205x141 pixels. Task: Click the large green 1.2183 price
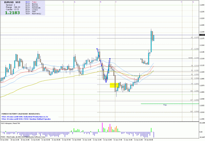(12, 13)
